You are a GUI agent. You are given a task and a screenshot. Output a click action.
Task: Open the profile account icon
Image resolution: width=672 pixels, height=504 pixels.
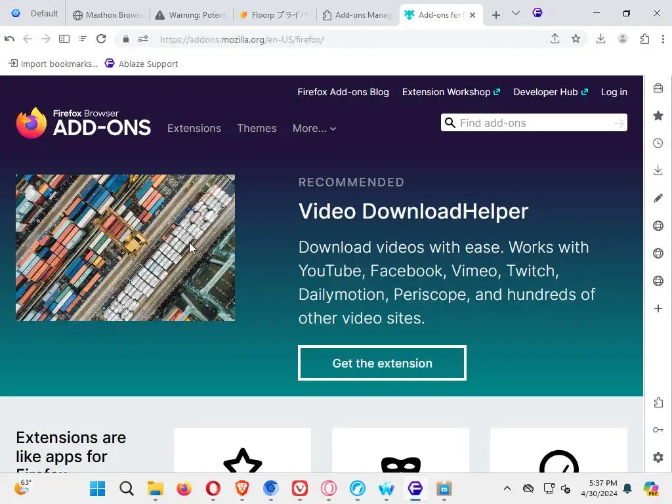pos(623,39)
